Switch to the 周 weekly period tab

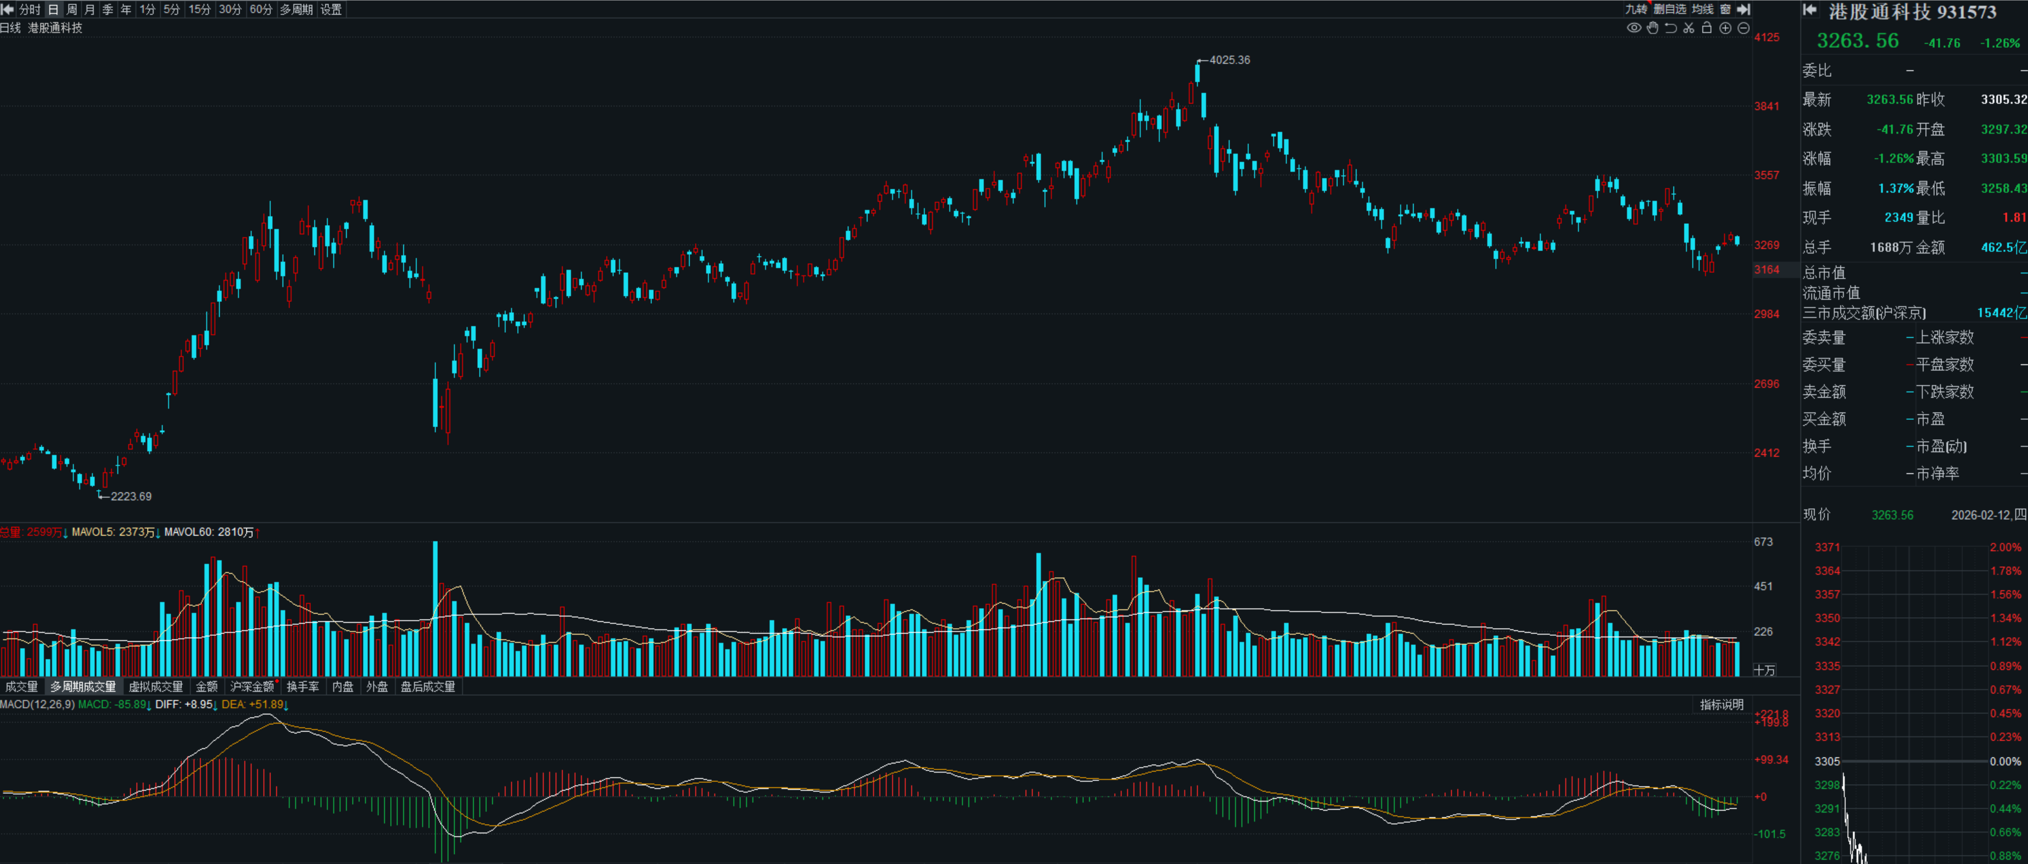pos(71,10)
